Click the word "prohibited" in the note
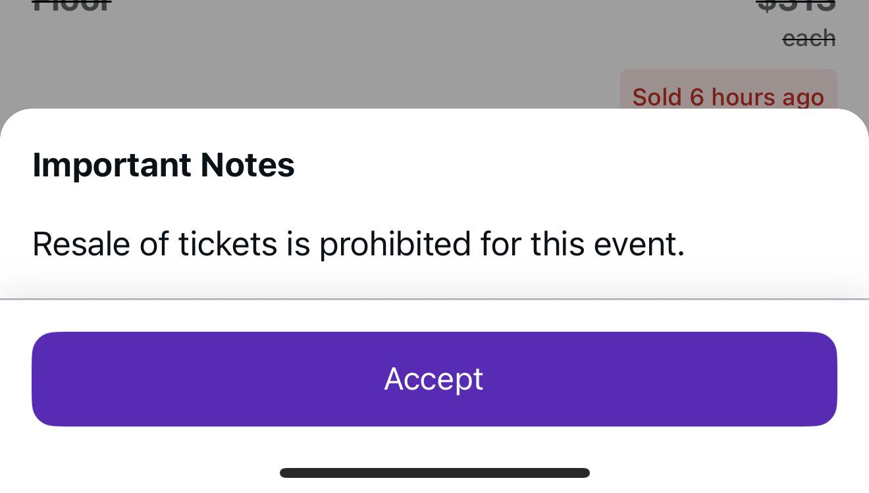The width and height of the screenshot is (869, 493). tap(395, 244)
